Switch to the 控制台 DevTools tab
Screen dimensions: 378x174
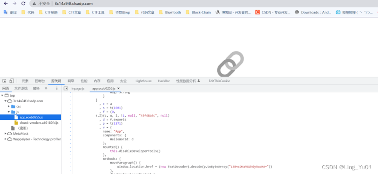tap(40, 81)
